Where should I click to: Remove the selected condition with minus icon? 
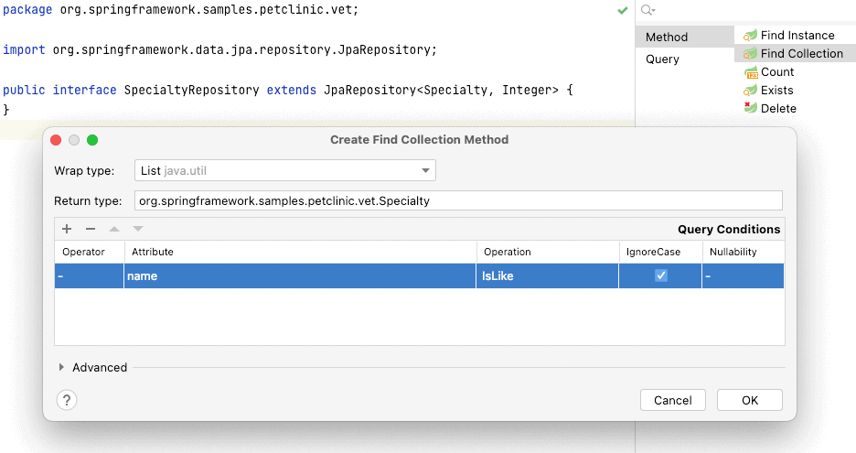[91, 229]
